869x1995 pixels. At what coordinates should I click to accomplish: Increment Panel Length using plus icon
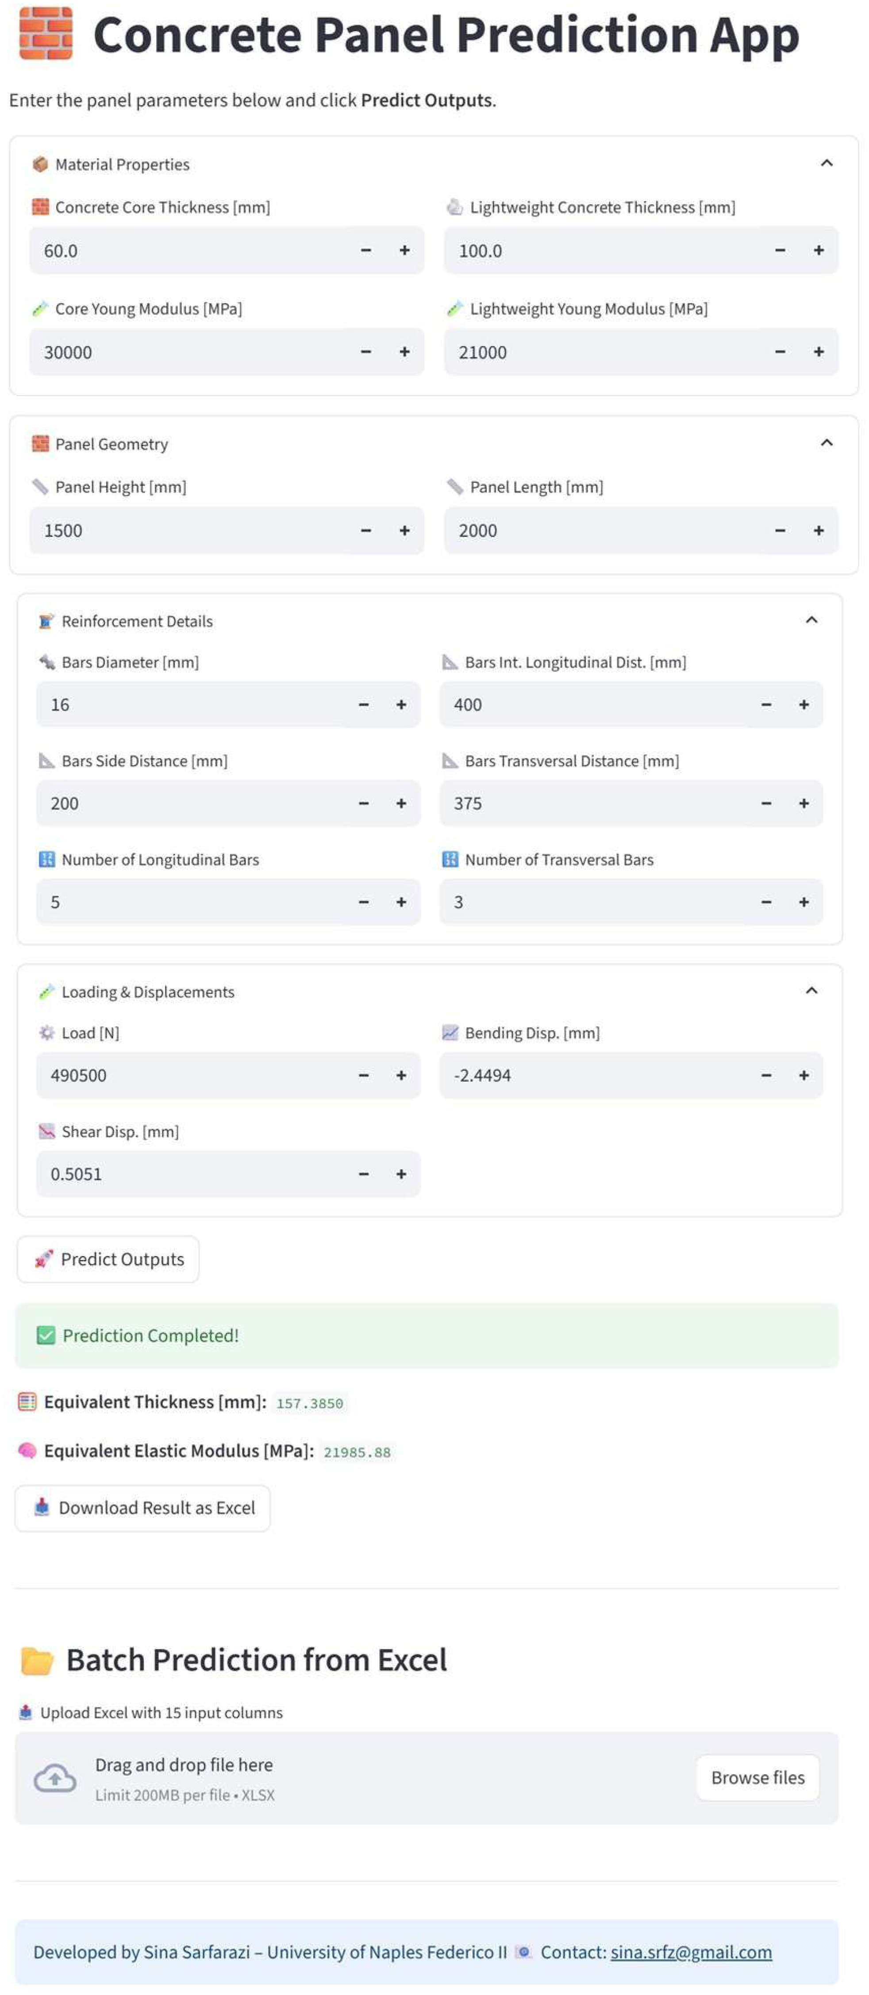(x=819, y=530)
